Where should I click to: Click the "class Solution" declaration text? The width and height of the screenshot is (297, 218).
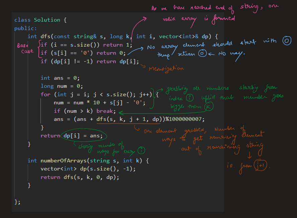(x=37, y=20)
